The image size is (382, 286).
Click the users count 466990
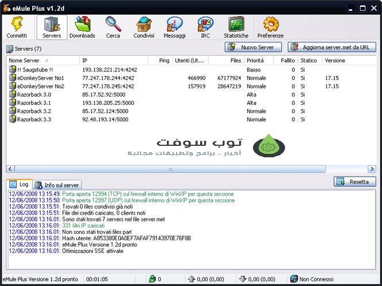(x=197, y=78)
